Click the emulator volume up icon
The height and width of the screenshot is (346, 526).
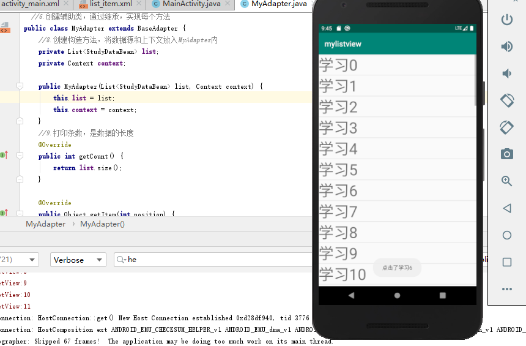(506, 47)
